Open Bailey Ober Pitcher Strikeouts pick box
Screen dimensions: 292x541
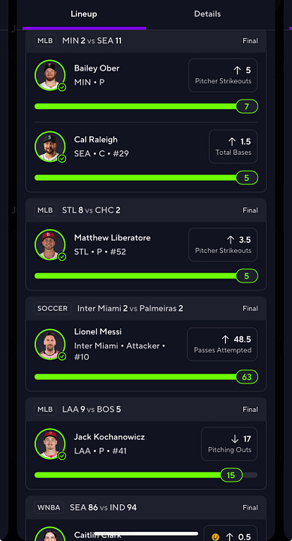(x=223, y=75)
